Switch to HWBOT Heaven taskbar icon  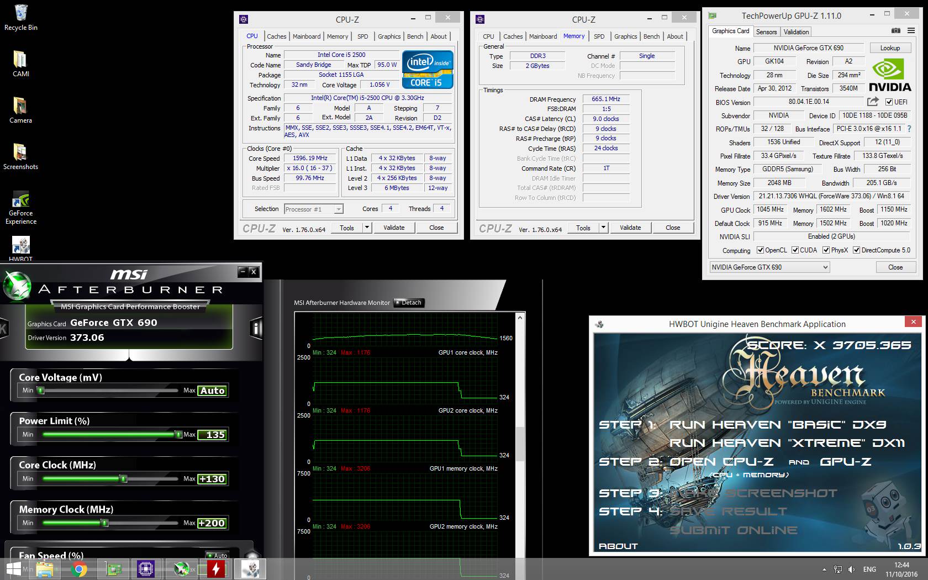(x=250, y=569)
